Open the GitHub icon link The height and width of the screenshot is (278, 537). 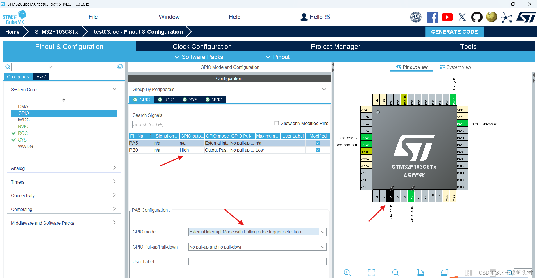point(477,17)
